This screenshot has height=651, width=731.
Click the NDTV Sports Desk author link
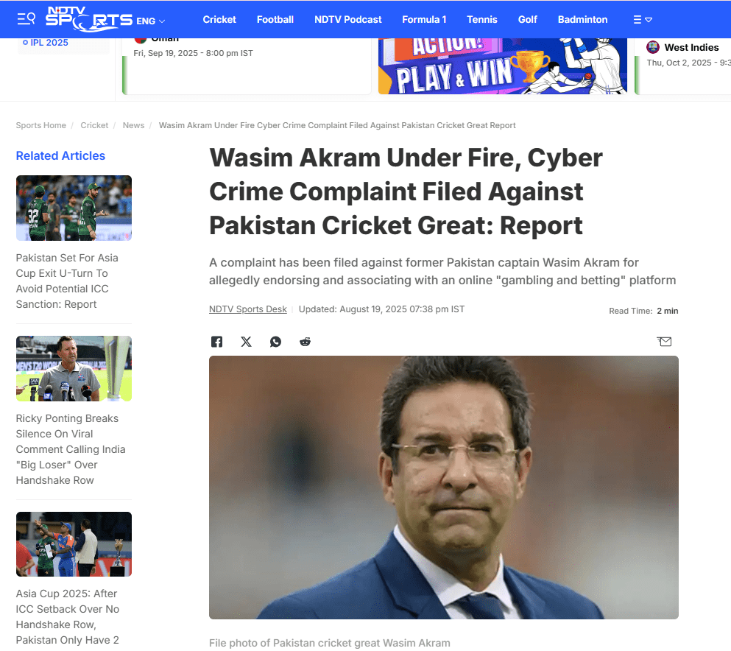coord(247,309)
